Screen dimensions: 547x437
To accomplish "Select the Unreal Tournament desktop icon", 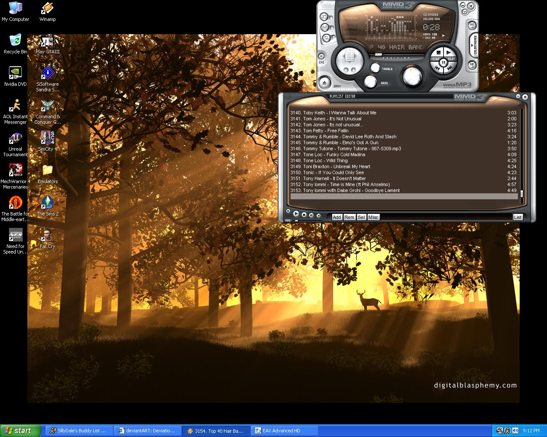I will (x=15, y=144).
